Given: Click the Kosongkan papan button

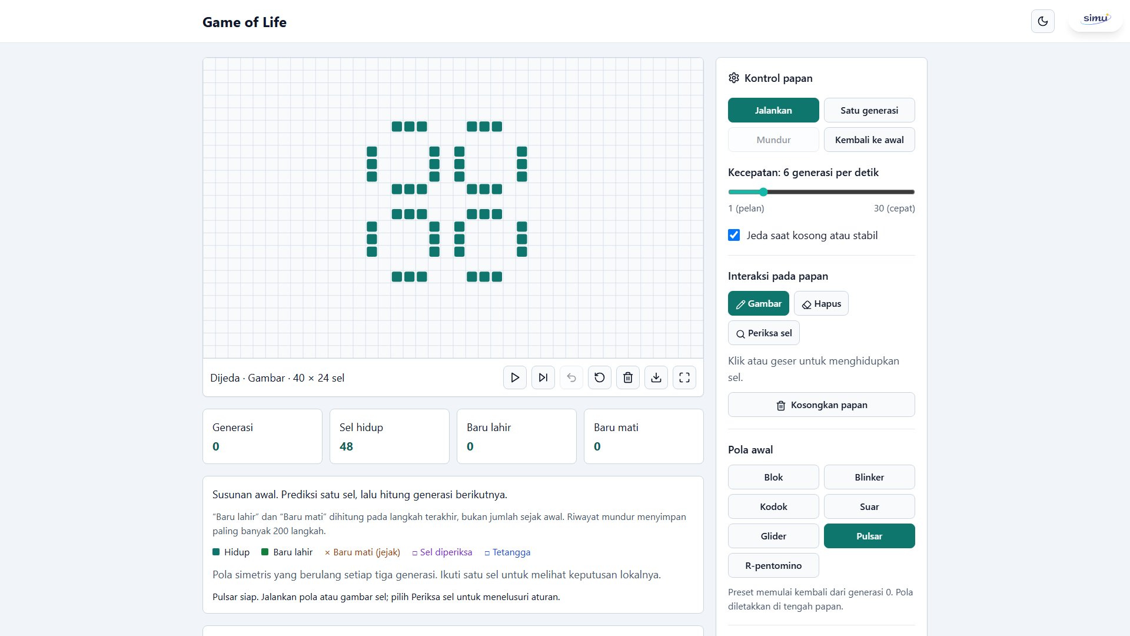Looking at the screenshot, I should pos(822,405).
